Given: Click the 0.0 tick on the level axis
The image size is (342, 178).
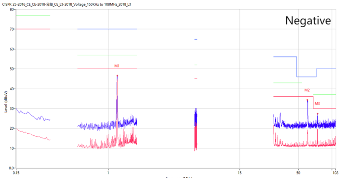Looking at the screenshot, I should click(x=11, y=168).
